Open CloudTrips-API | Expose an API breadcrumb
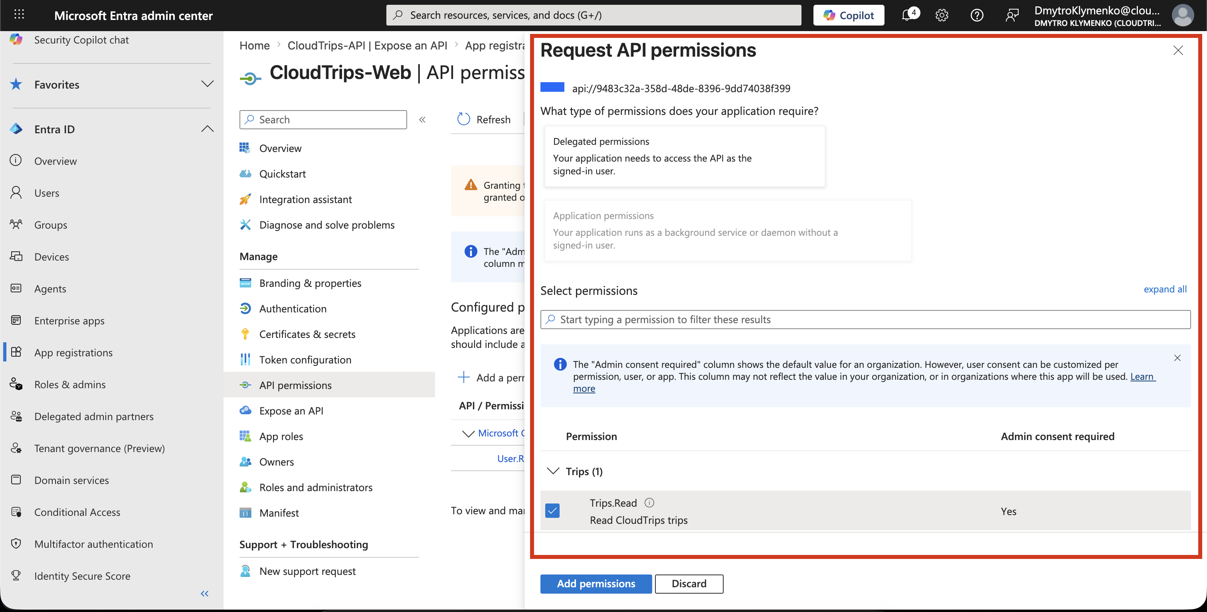Screen dimensions: 1207x612 tap(367, 45)
